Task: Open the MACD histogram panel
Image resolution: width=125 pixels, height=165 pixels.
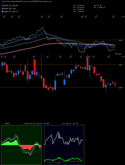Action: tap(21, 145)
